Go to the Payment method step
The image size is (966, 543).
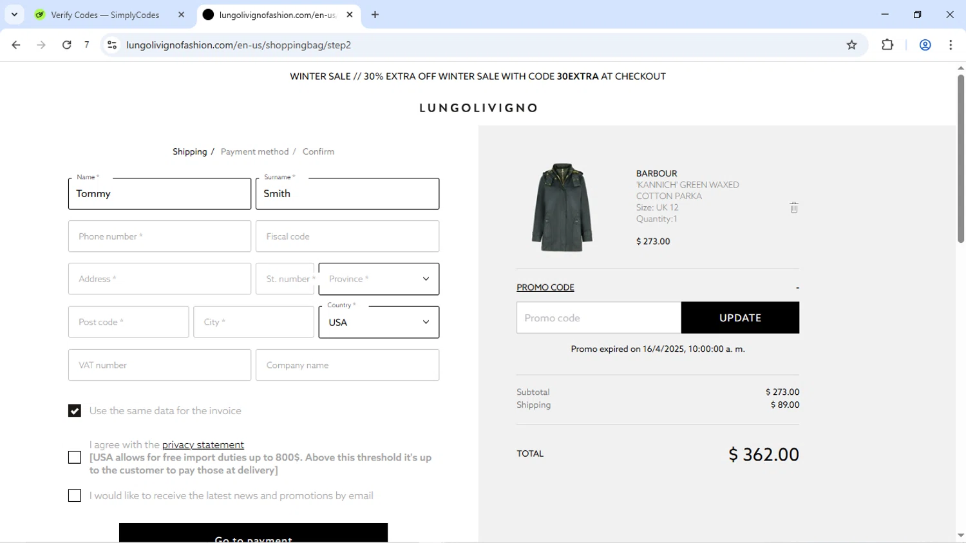pyautogui.click(x=254, y=152)
